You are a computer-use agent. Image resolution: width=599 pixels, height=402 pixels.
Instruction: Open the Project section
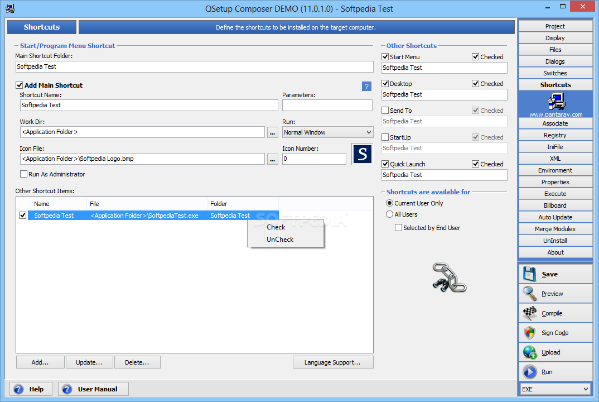click(x=555, y=26)
